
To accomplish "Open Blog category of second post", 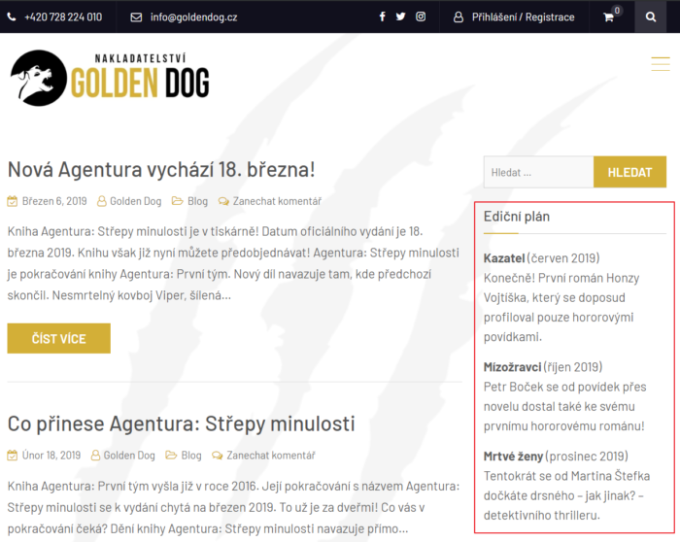I will pyautogui.click(x=191, y=456).
